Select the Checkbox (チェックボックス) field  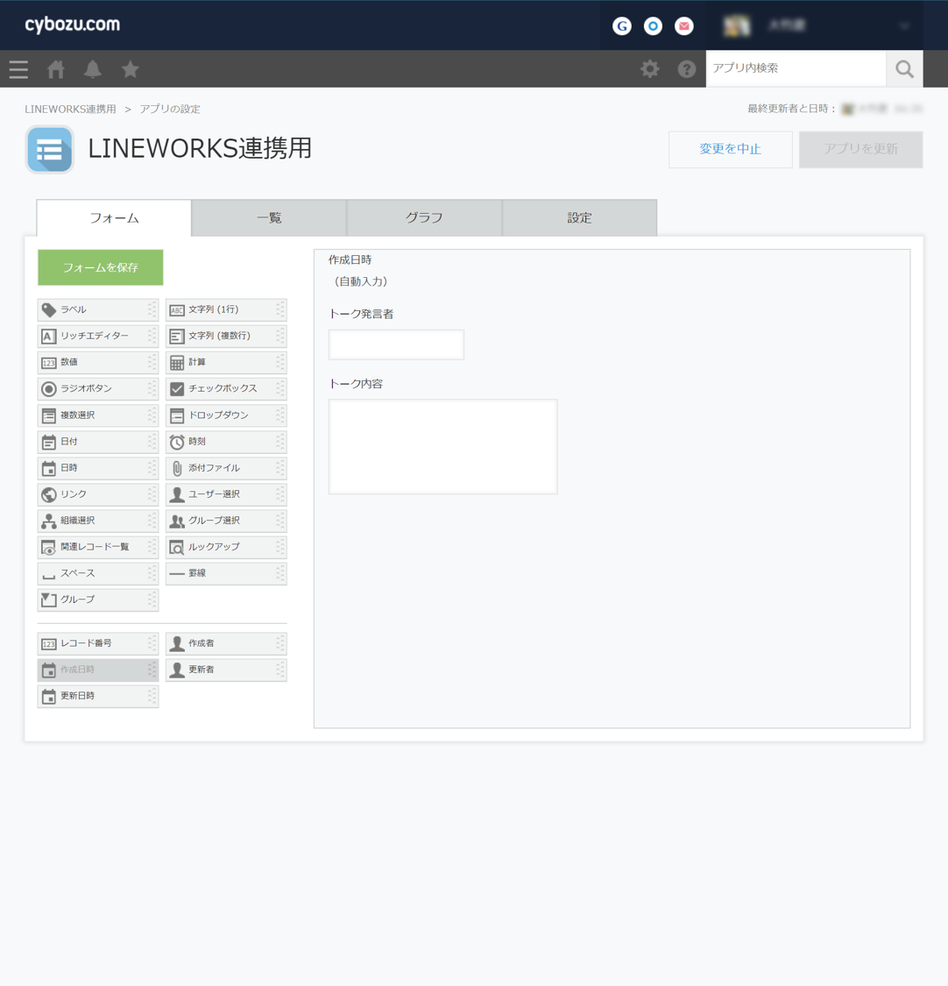[225, 389]
